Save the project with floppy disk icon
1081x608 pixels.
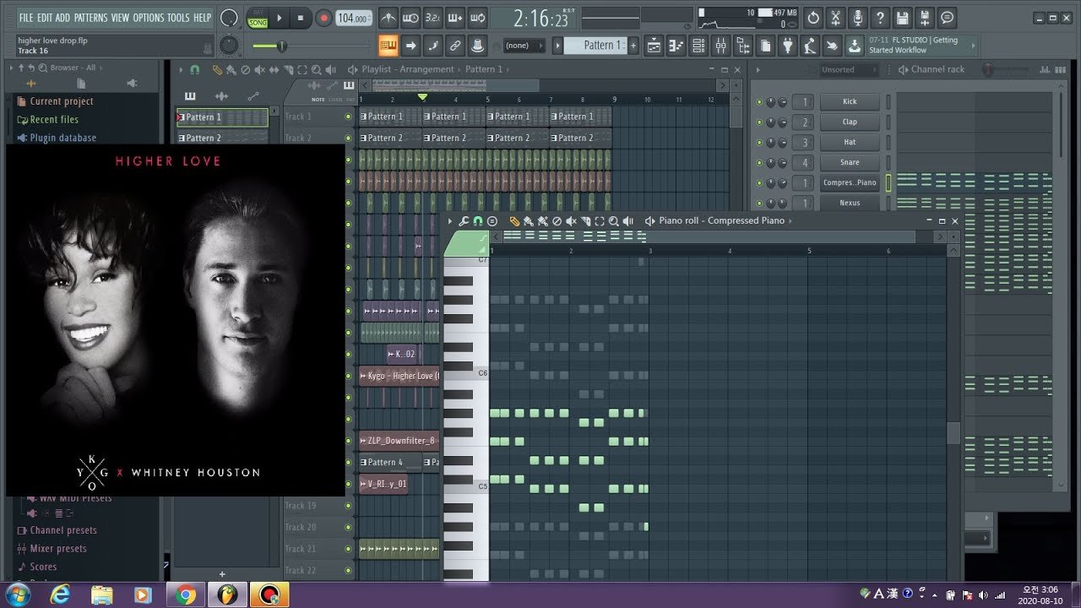902,18
